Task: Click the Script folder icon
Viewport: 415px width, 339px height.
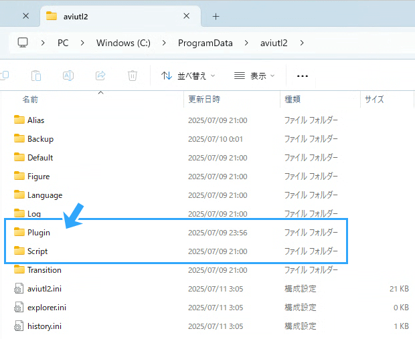Action: [x=19, y=251]
